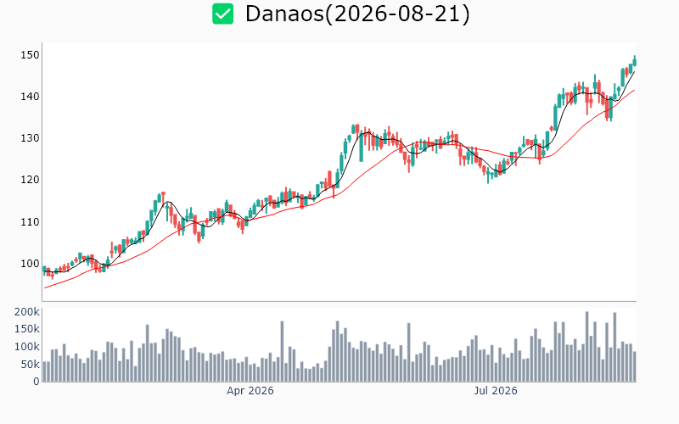The image size is (679, 424).
Task: Click the Jul 2026 x-axis label
Action: tap(496, 391)
